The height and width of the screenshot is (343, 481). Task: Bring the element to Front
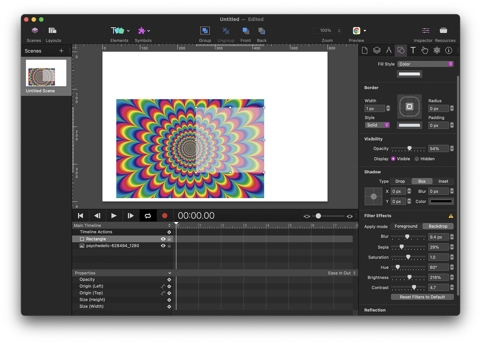point(245,31)
